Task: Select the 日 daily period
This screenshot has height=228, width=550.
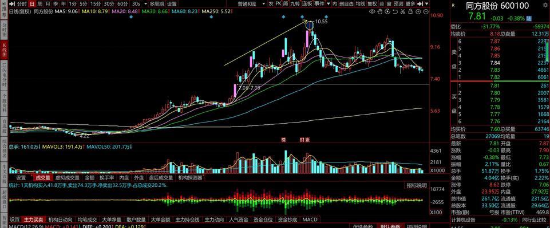Action: 32,4
